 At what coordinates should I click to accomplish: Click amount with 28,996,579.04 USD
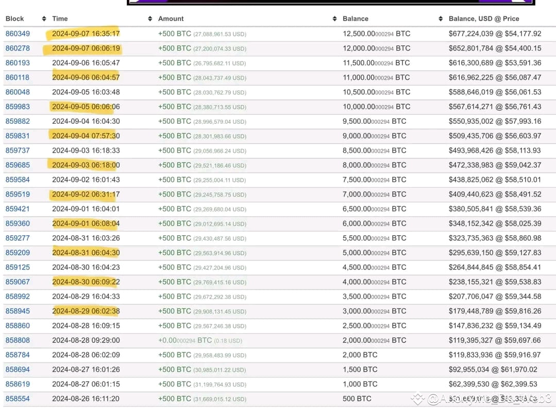tap(202, 121)
